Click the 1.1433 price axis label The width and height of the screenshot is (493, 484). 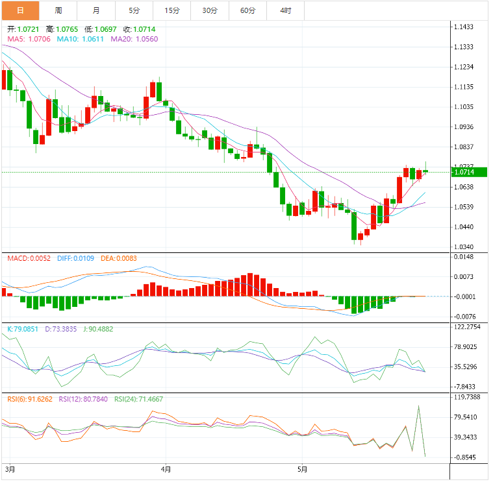coord(463,27)
